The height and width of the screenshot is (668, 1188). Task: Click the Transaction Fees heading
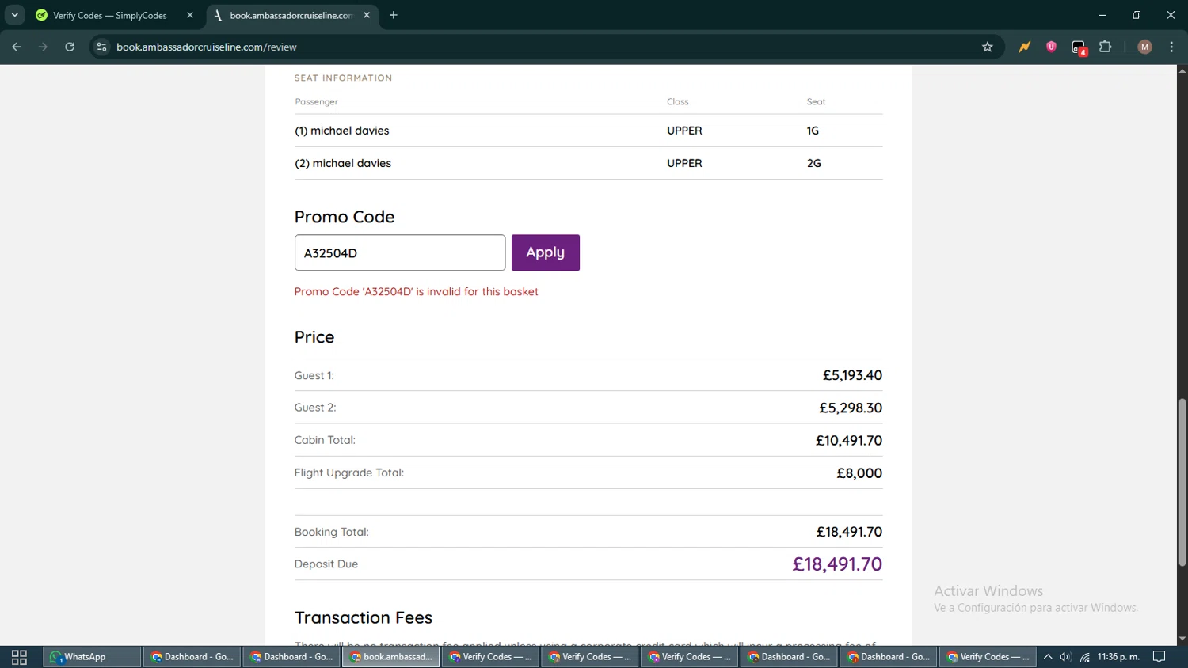[x=364, y=617]
